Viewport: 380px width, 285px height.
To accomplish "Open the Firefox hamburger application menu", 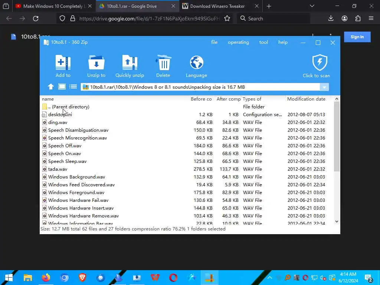I will 371,19.
